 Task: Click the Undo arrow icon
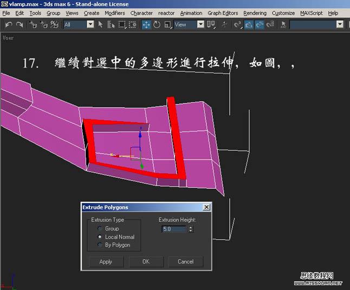9,24
